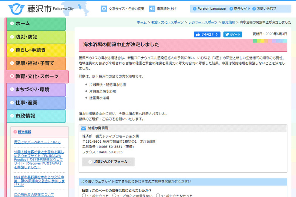Click the update date 2020年6月3日
The height and width of the screenshot is (197, 296).
[x=276, y=34]
